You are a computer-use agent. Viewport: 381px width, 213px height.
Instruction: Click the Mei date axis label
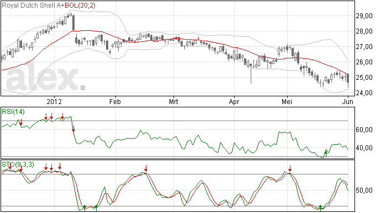[287, 101]
